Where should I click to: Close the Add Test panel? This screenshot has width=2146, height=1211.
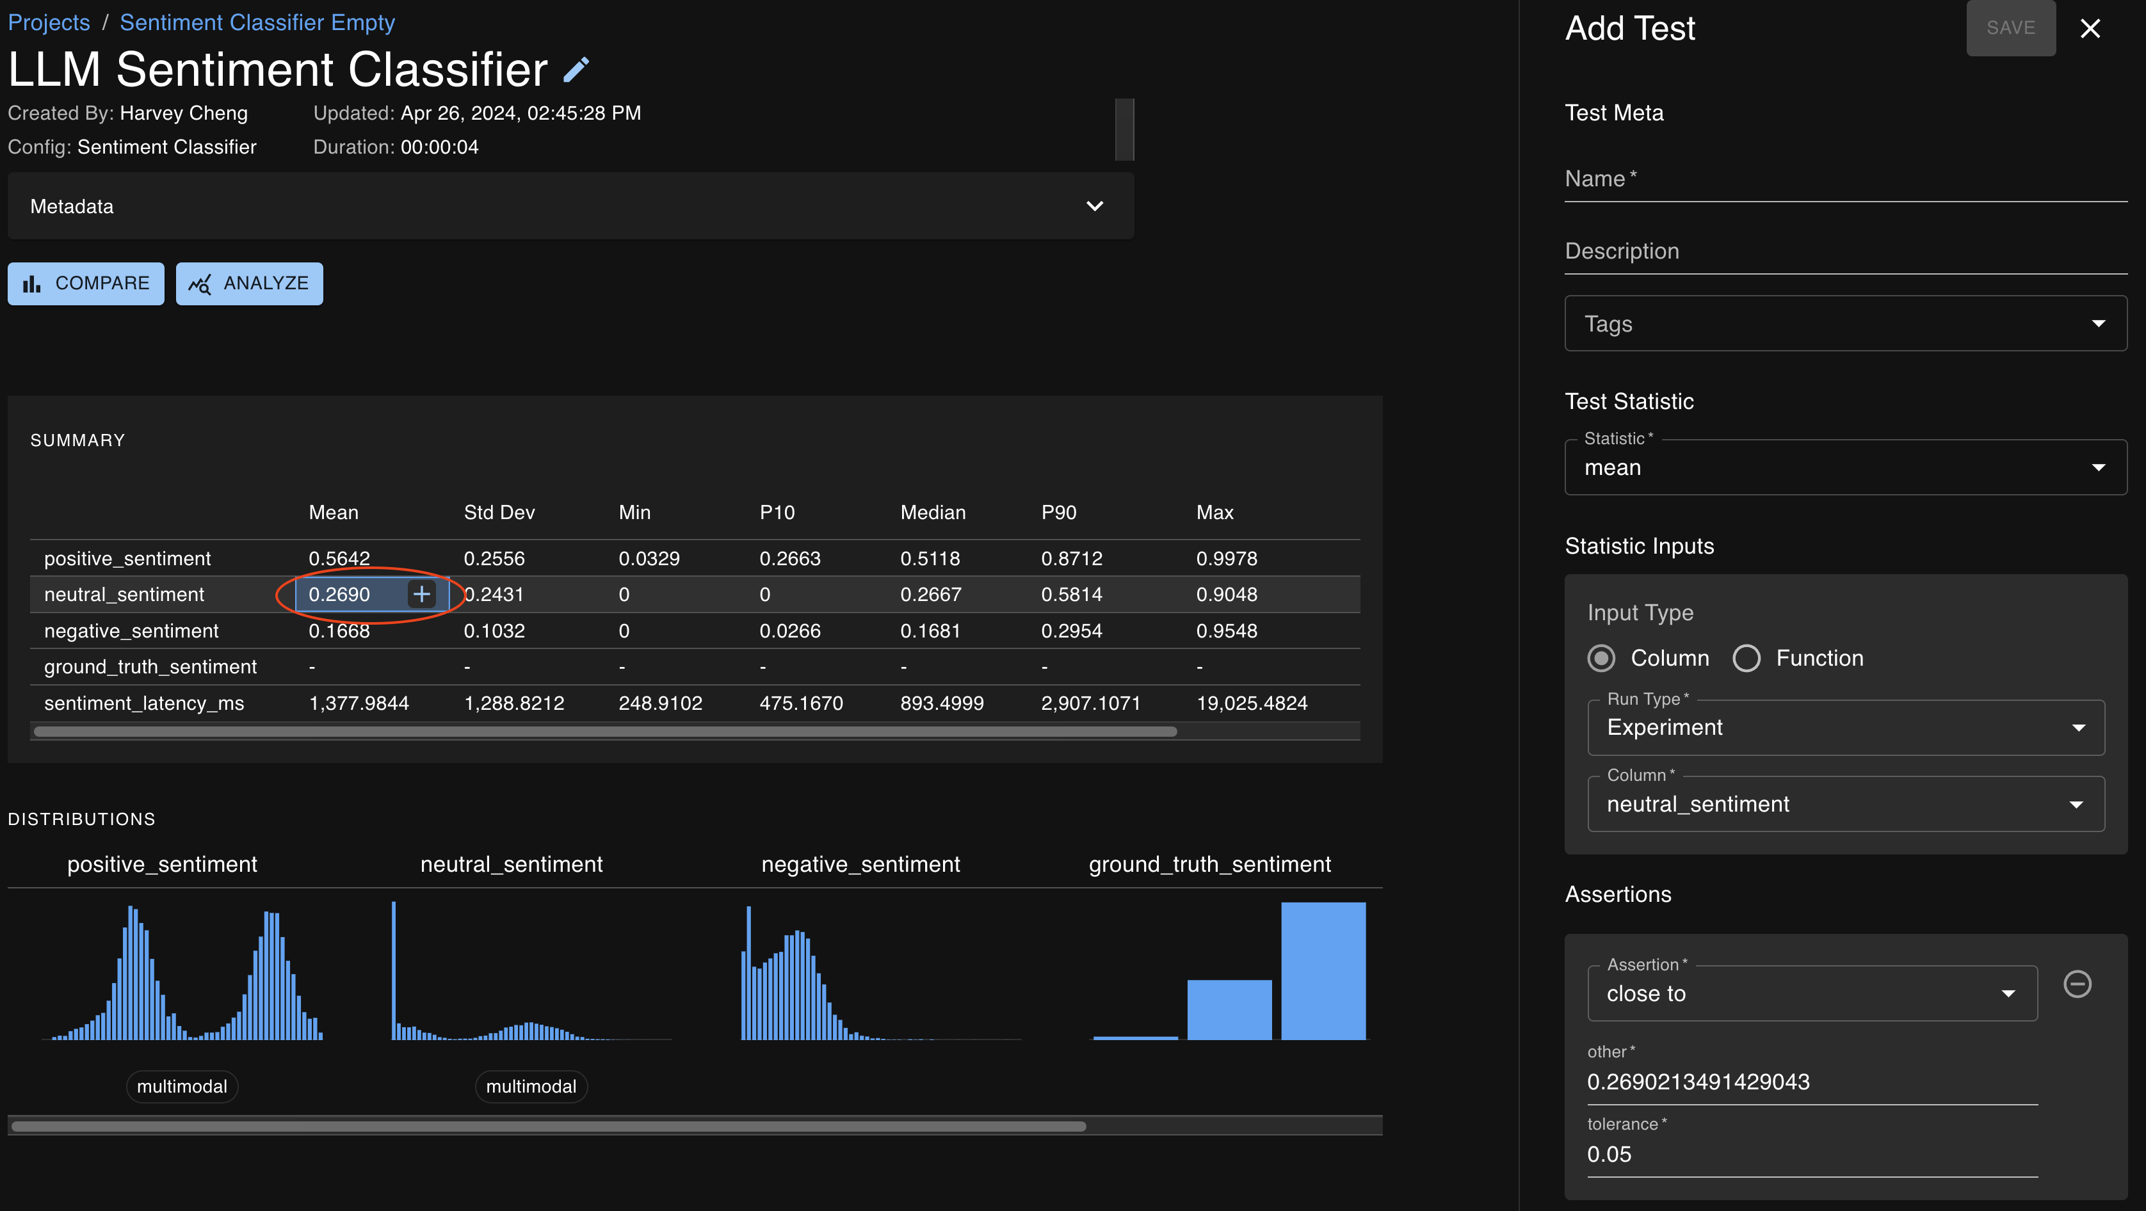pos(2090,28)
